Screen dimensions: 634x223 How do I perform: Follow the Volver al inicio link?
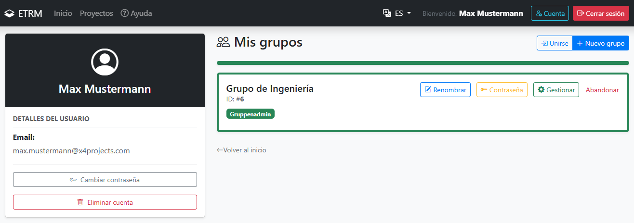[241, 150]
